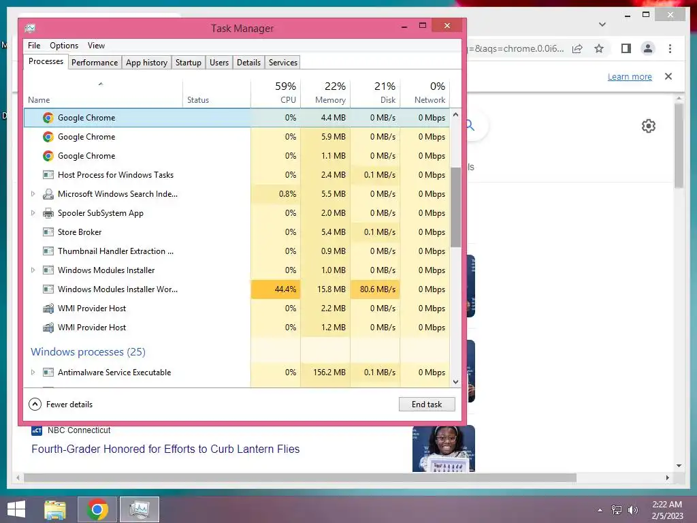Sort by the Memory column header
This screenshot has width=697, height=523.
click(x=325, y=93)
